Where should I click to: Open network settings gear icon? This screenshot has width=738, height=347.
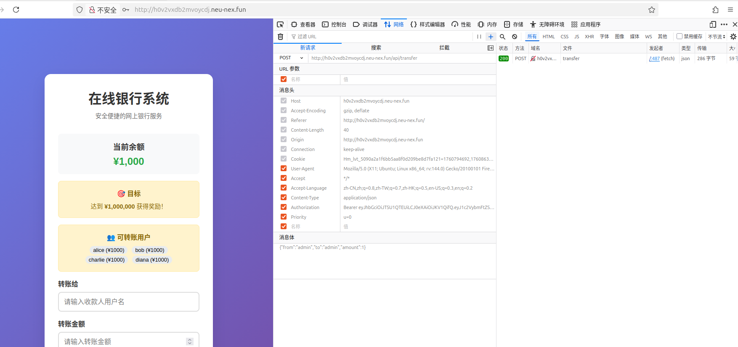(x=733, y=37)
